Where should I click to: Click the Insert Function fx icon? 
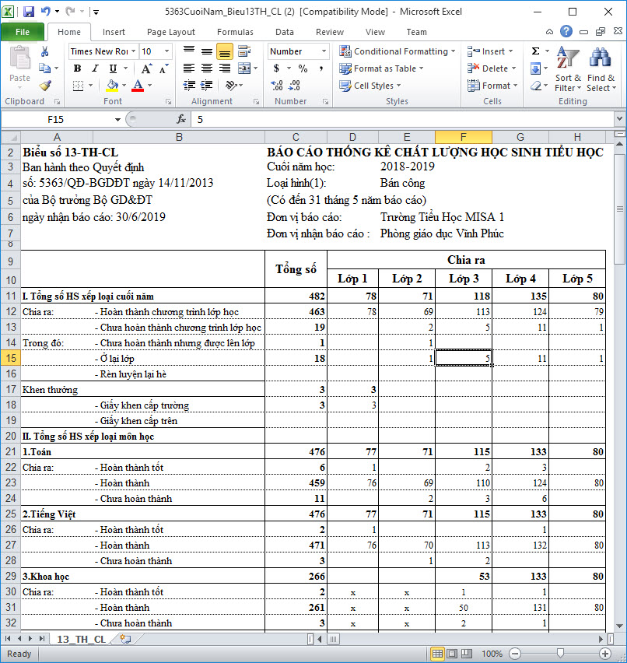(181, 119)
